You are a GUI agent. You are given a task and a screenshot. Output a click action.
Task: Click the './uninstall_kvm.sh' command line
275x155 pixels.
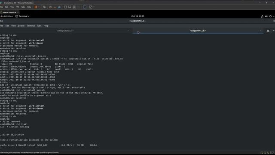(x=22, y=90)
